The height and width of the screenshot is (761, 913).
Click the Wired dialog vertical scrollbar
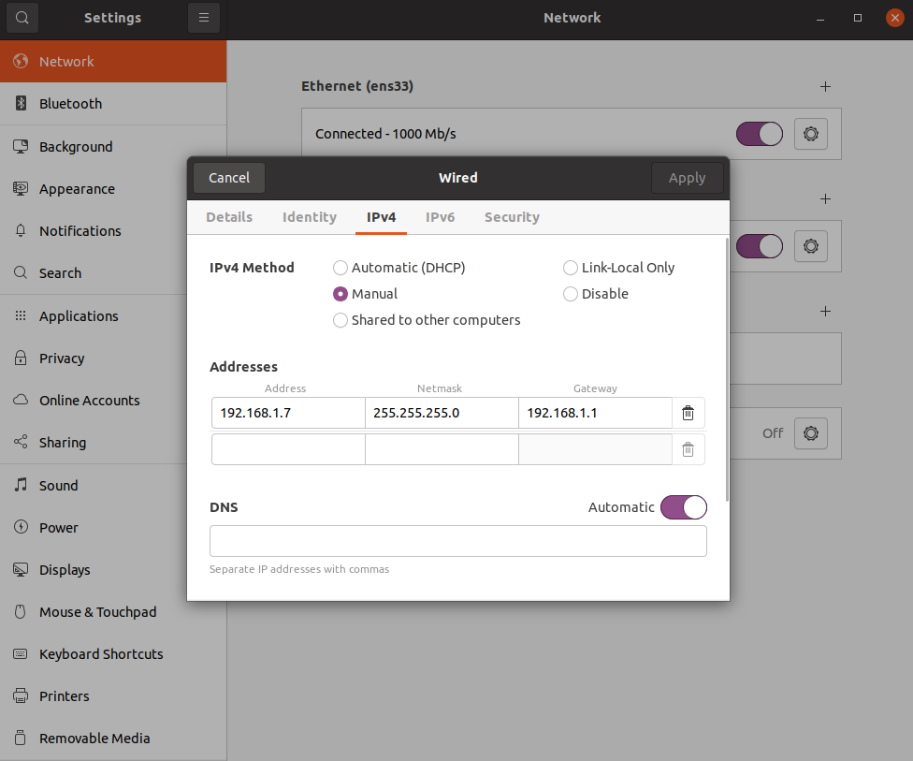click(727, 369)
